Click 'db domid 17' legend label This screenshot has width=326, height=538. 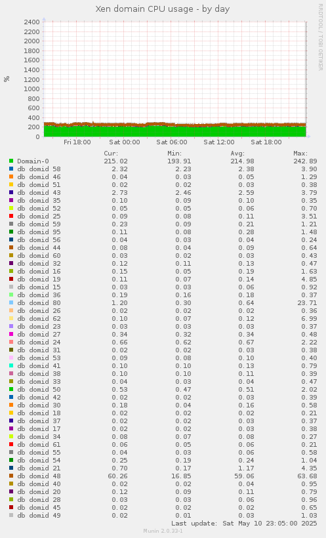[x=39, y=429]
